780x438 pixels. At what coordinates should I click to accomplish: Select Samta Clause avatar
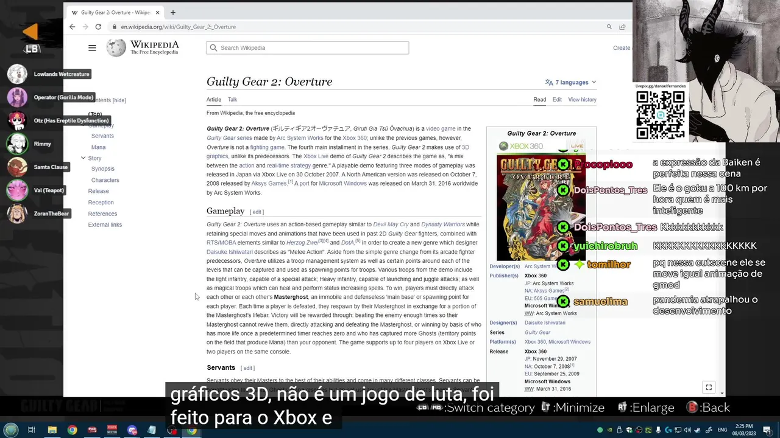pos(17,167)
